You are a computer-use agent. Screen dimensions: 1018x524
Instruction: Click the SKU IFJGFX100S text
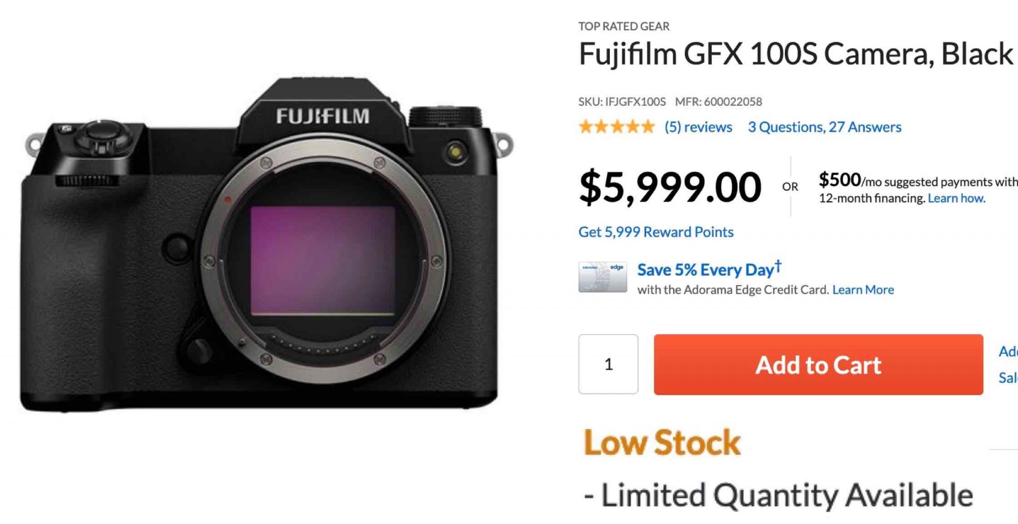point(622,102)
